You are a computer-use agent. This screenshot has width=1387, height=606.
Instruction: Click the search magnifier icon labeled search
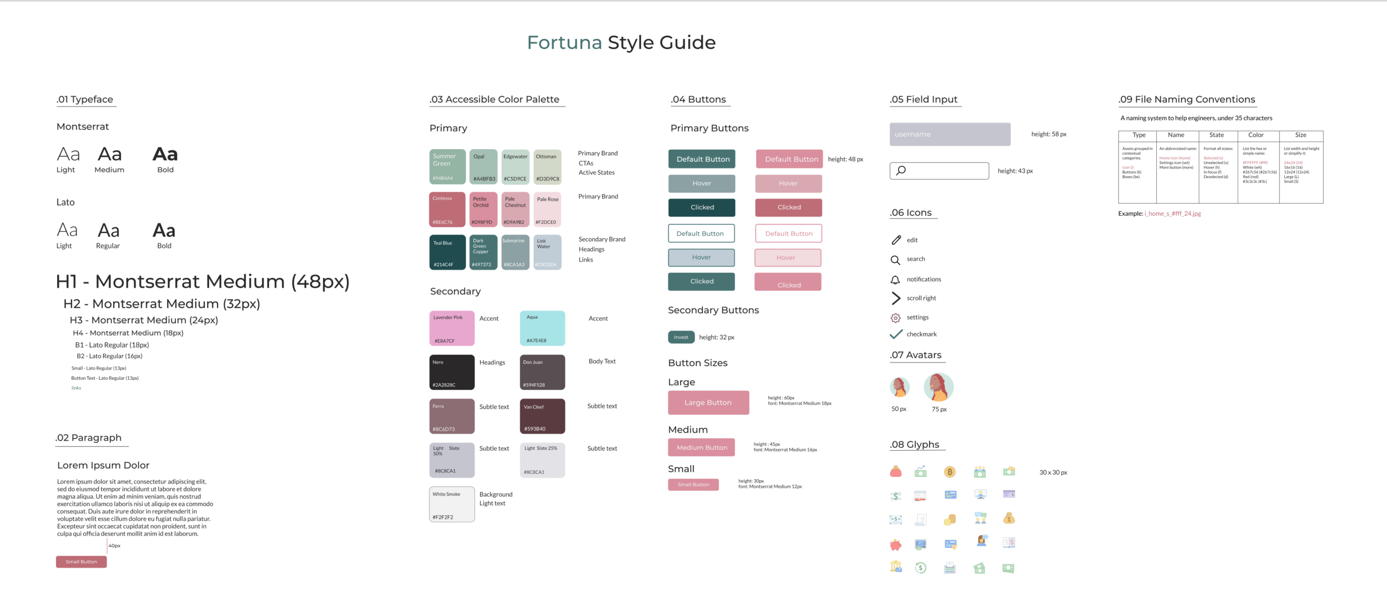pyautogui.click(x=895, y=259)
